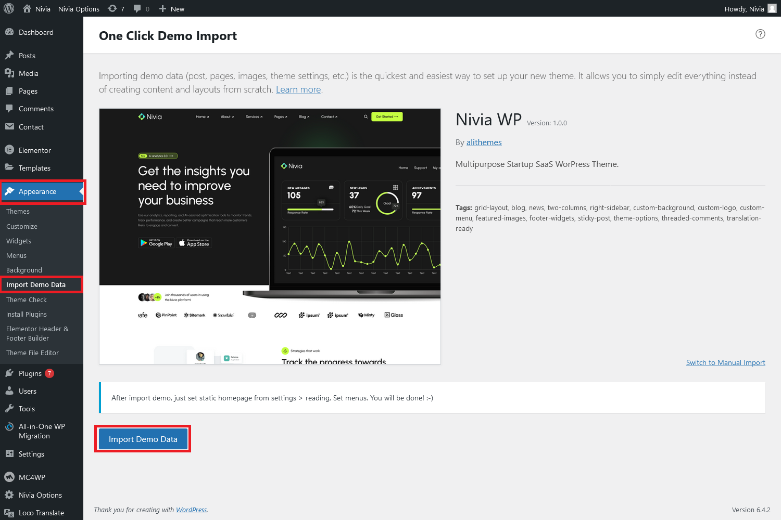781x520 pixels.
Task: Open Loco Translate from sidebar
Action: 41,513
